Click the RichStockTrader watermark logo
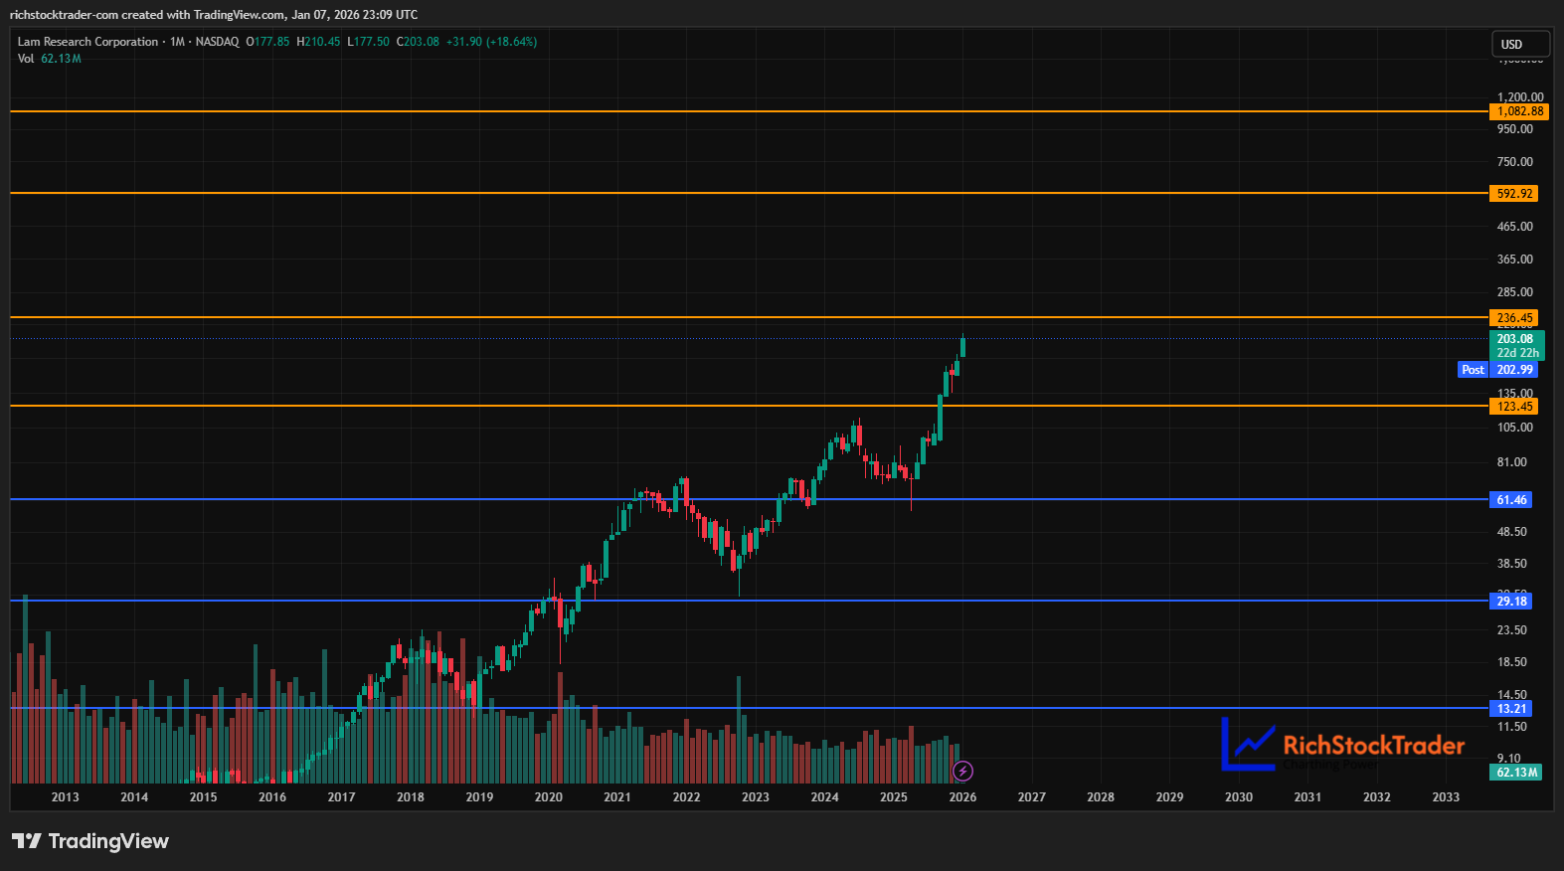Screen dimensions: 1564x871 tap(1342, 745)
